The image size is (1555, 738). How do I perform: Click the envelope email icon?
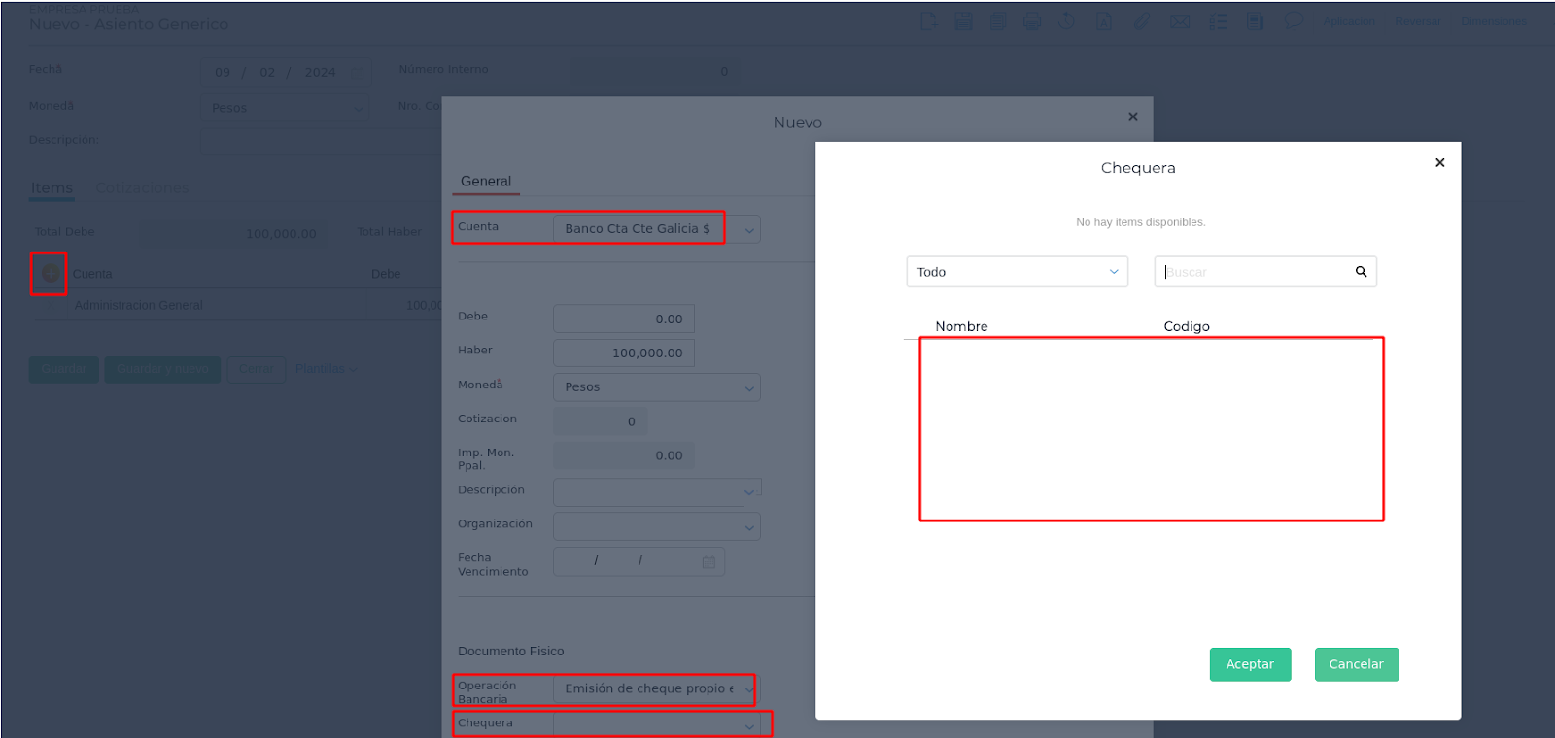click(x=1179, y=21)
